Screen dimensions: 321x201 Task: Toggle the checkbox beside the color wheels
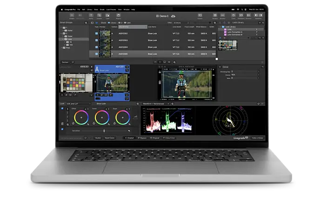coord(62,109)
